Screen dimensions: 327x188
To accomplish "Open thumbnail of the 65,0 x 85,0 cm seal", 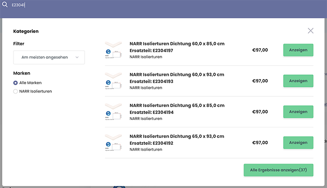I will [113, 112].
